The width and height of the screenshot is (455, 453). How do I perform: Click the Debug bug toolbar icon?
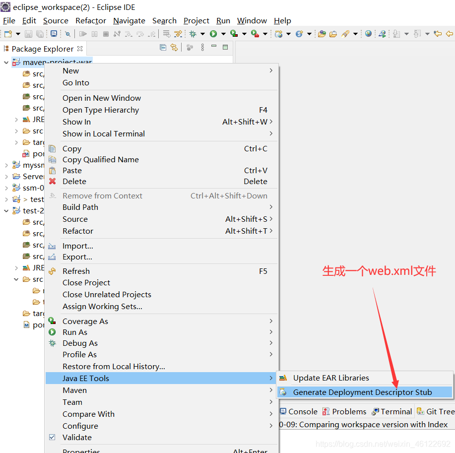[x=193, y=34]
